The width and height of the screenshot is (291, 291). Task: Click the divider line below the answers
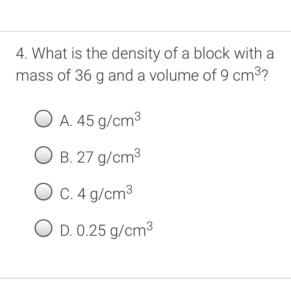coord(145,278)
